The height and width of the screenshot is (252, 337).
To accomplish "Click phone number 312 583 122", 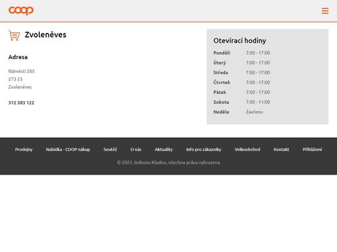I will pos(21,102).
